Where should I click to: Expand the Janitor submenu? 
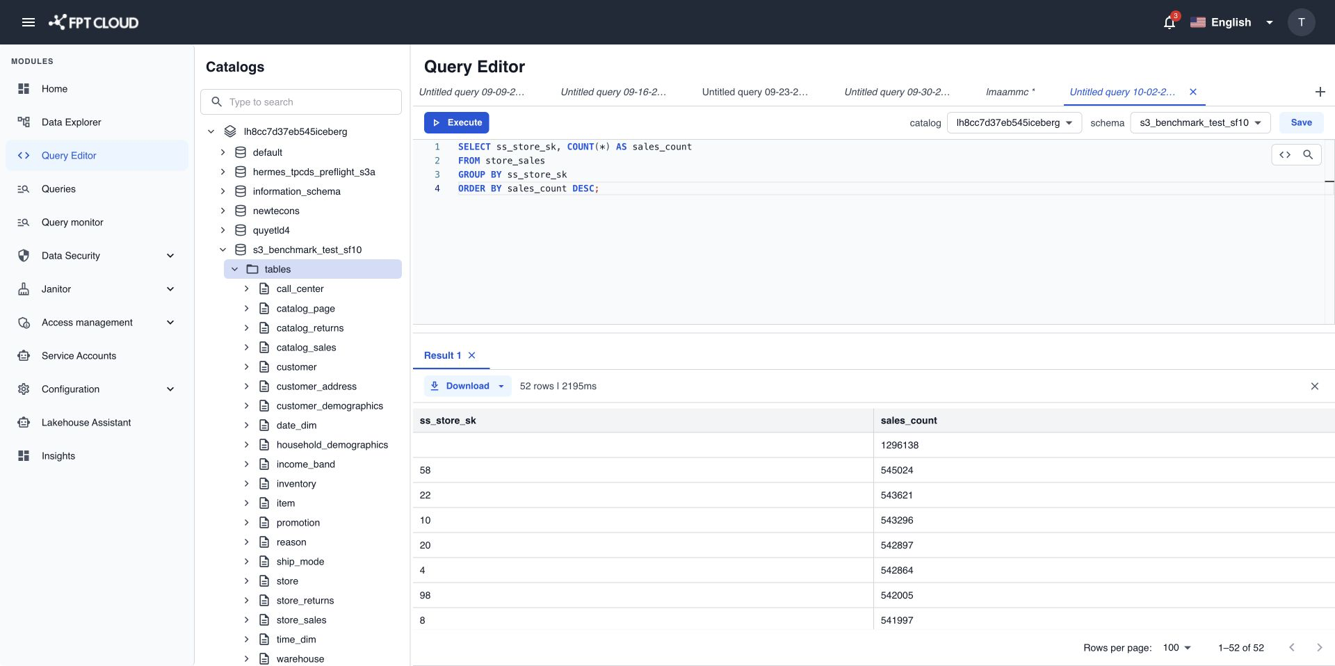[x=170, y=289]
